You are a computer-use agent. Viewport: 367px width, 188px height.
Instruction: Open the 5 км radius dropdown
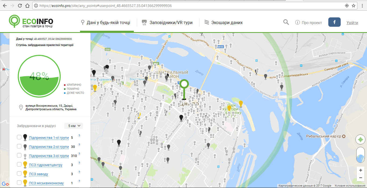74,126
